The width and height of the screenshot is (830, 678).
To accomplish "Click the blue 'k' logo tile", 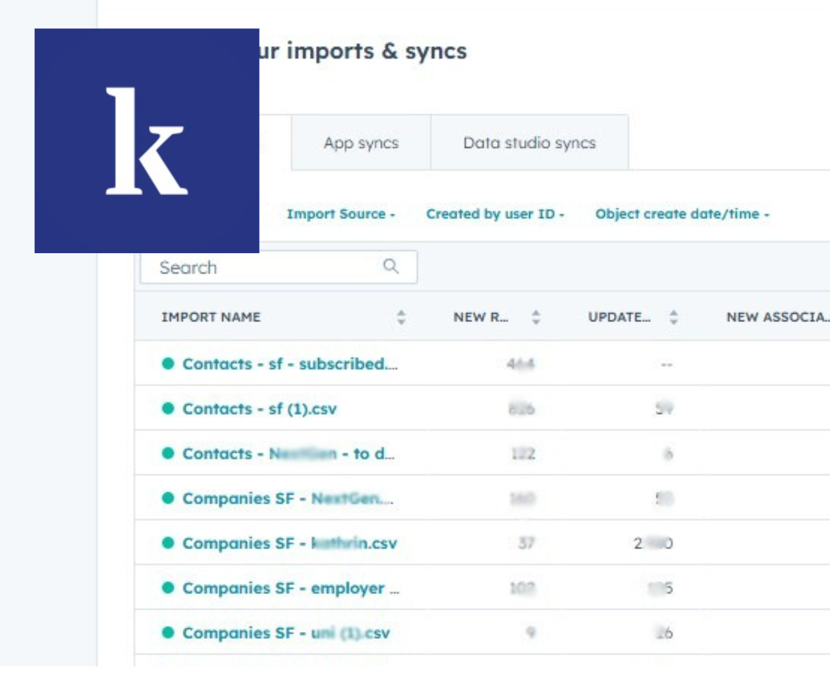I will coord(147,141).
